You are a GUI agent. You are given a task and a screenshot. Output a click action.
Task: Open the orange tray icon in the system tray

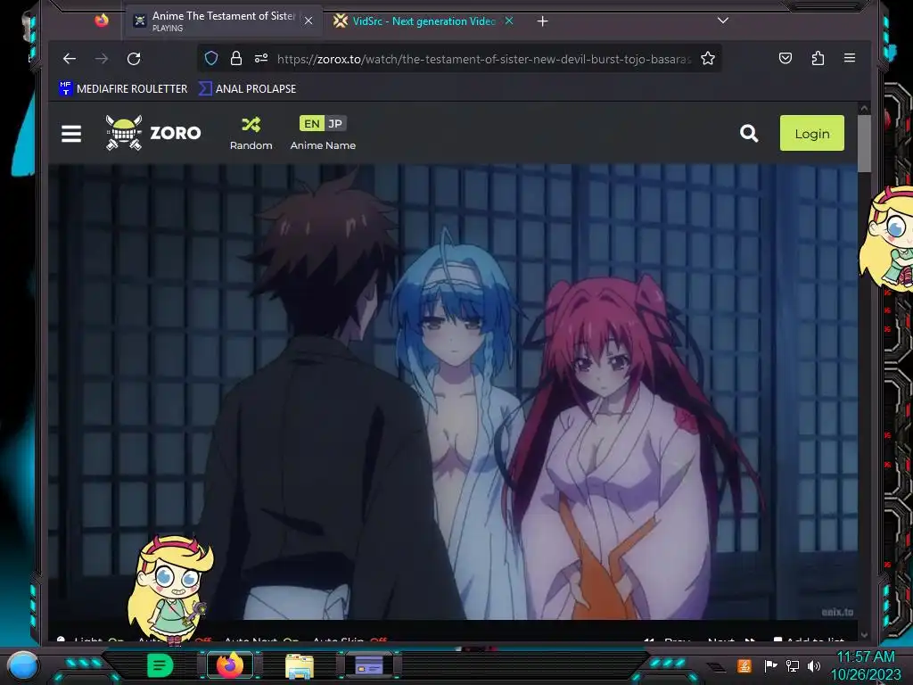click(744, 665)
